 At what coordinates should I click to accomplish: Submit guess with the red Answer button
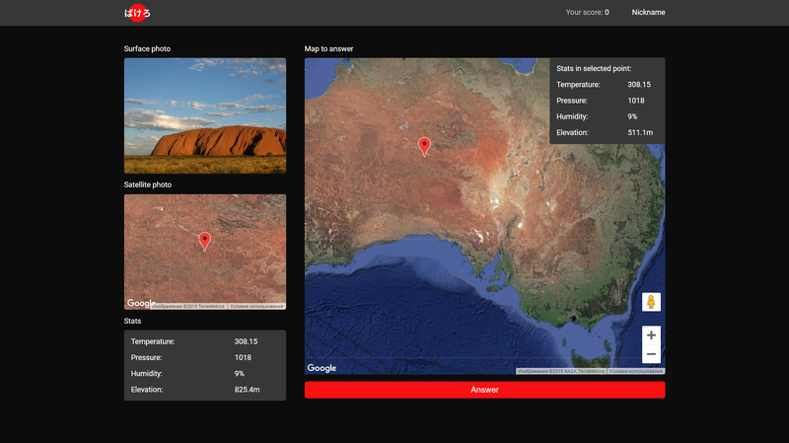pos(484,390)
